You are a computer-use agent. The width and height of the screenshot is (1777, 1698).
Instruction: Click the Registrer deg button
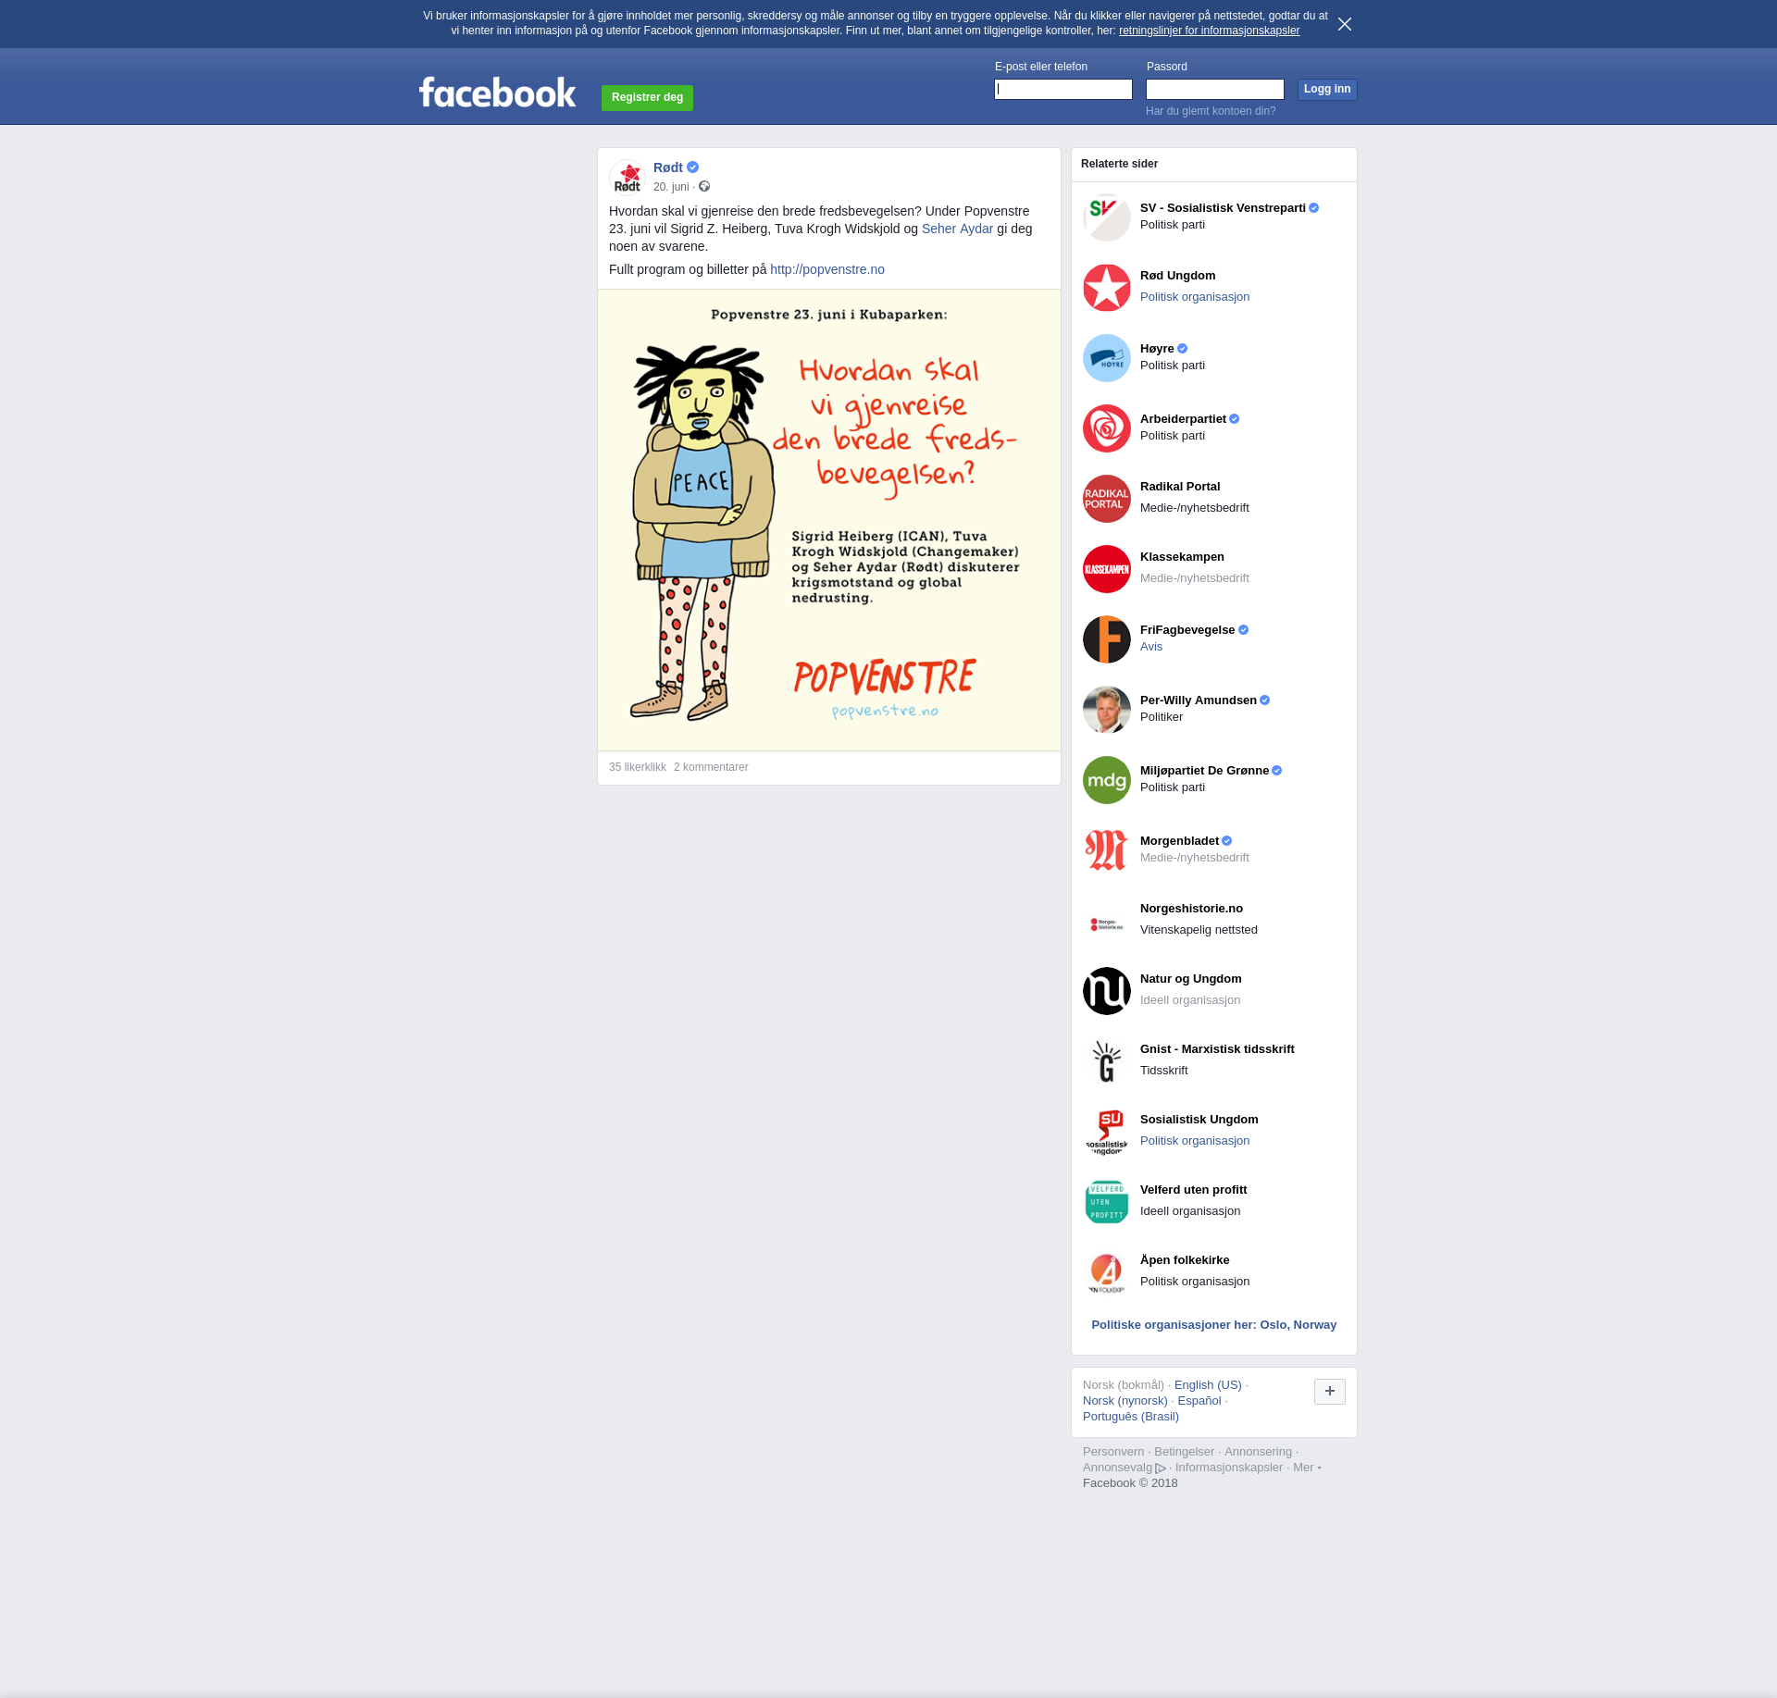(647, 97)
